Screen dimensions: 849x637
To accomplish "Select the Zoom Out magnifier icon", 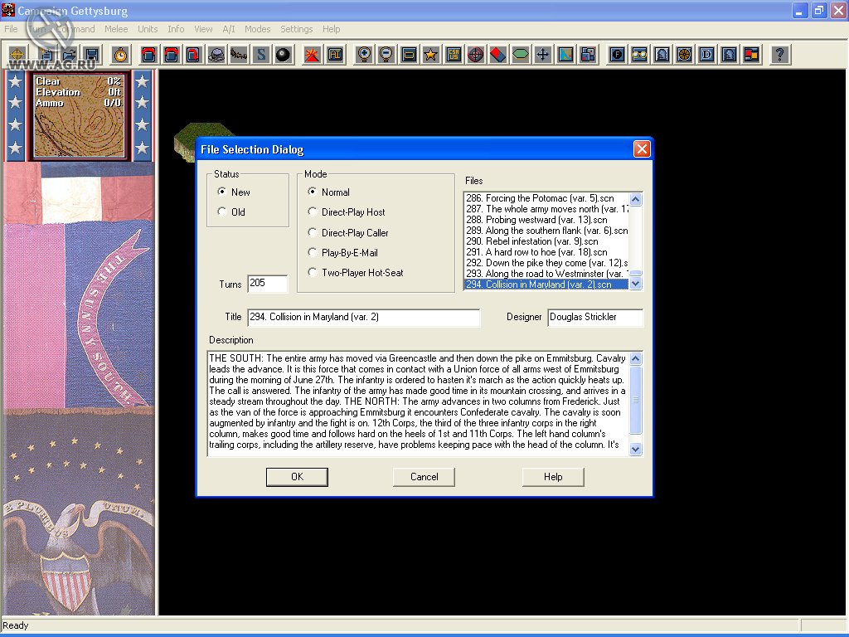I will [385, 55].
